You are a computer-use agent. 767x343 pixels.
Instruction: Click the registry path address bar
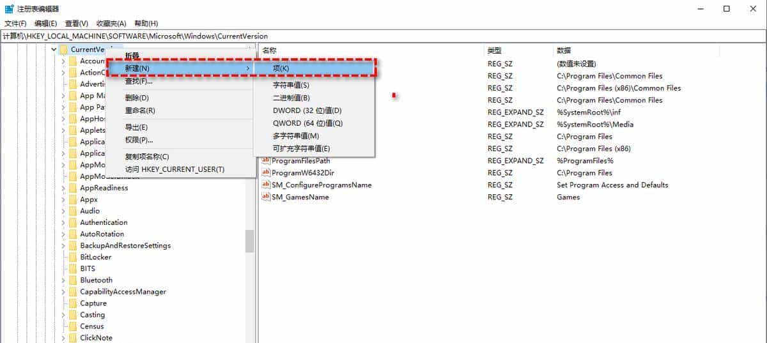point(383,36)
